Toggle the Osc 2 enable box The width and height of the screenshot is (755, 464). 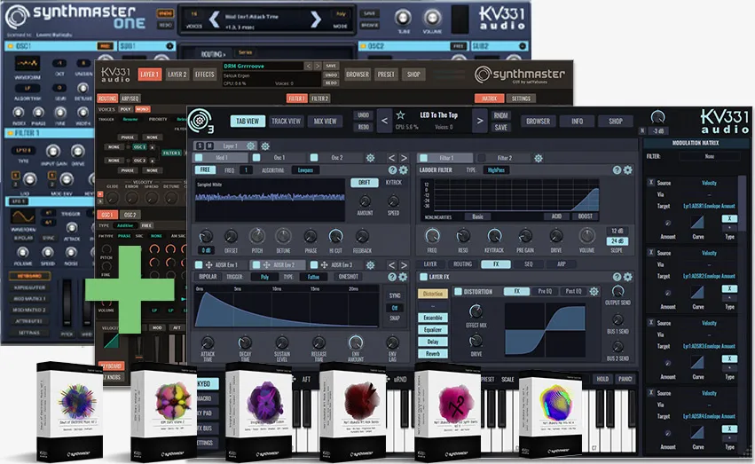pos(314,158)
